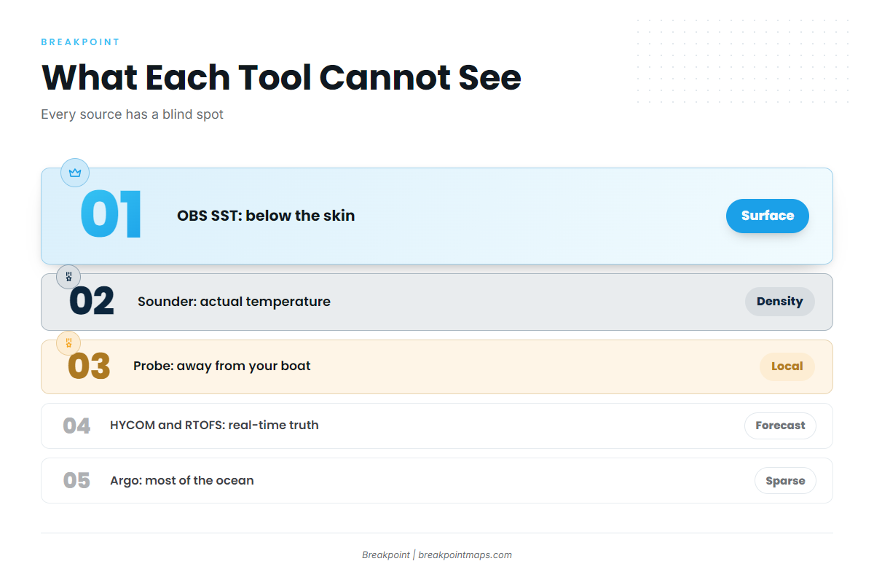The image size is (874, 580).
Task: Click the gray rank number 05
Action: [76, 481]
